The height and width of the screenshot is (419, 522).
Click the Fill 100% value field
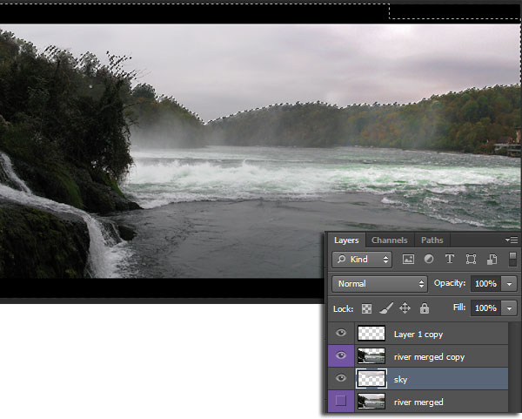pos(485,308)
